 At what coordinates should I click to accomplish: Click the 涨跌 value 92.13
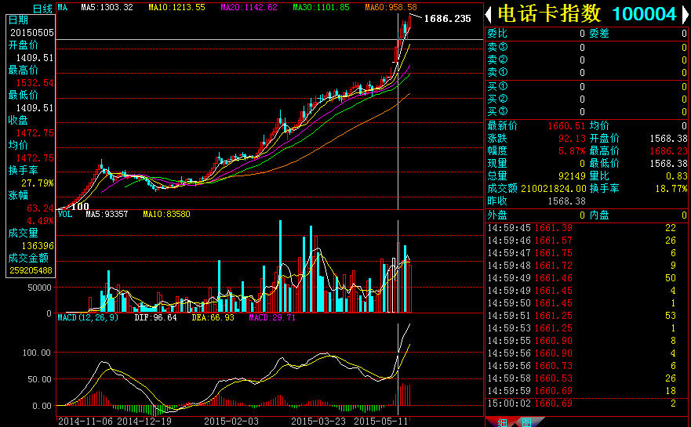(572, 139)
